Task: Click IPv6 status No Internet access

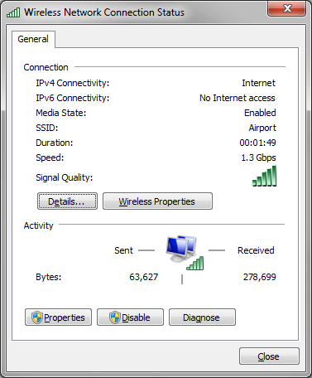Action: tap(238, 98)
